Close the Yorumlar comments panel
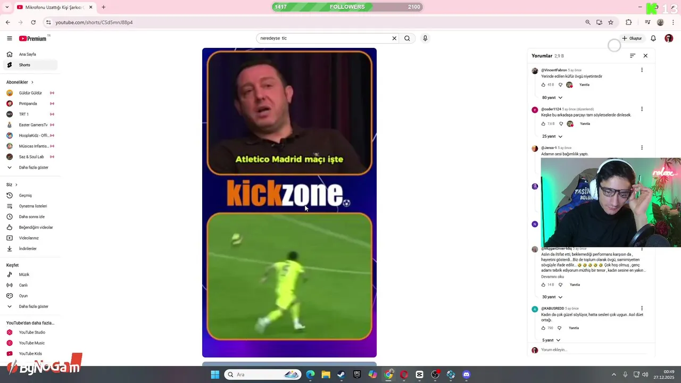 point(645,56)
